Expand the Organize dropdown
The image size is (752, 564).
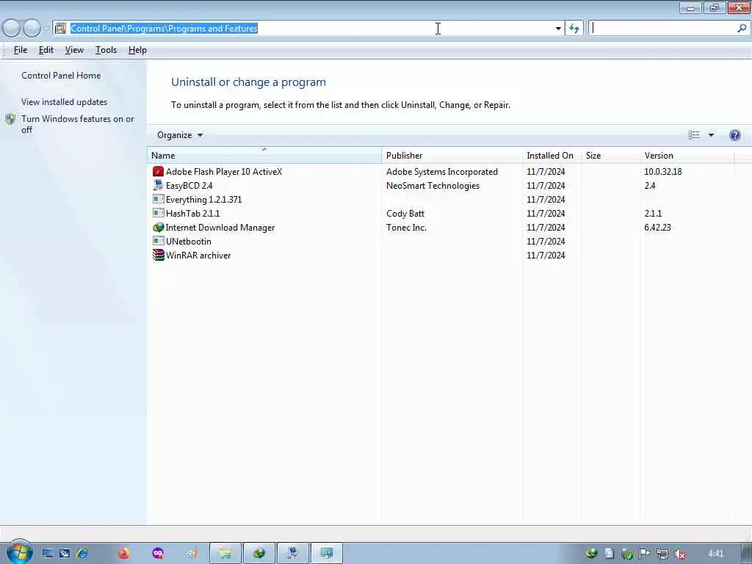pyautogui.click(x=180, y=135)
